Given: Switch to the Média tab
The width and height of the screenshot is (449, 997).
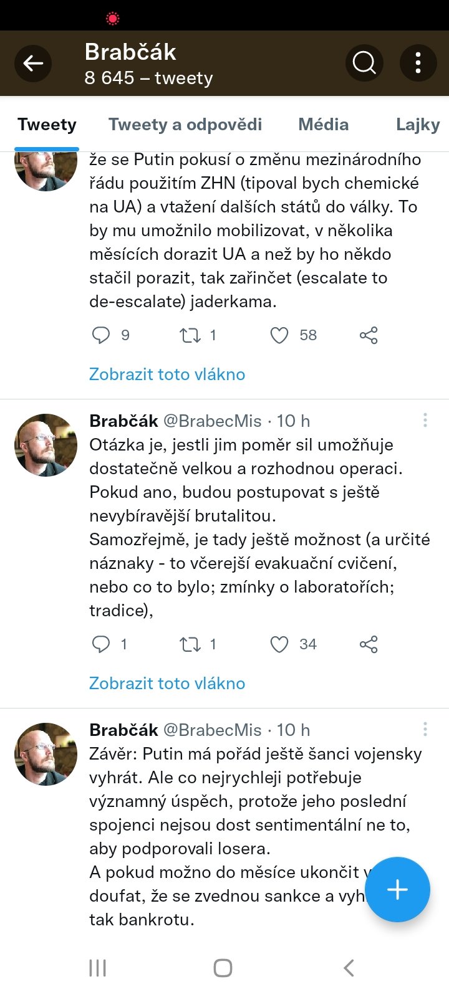Looking at the screenshot, I should 323,125.
